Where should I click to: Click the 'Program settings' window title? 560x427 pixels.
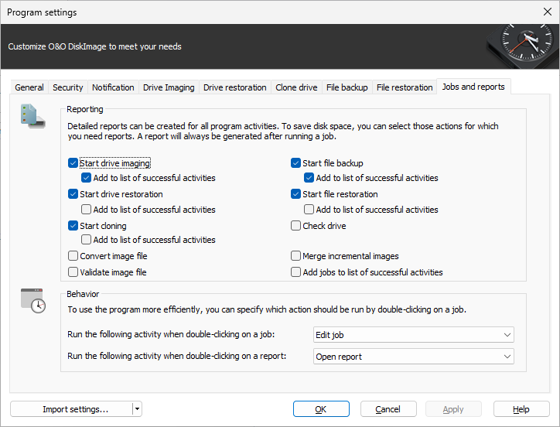(42, 12)
